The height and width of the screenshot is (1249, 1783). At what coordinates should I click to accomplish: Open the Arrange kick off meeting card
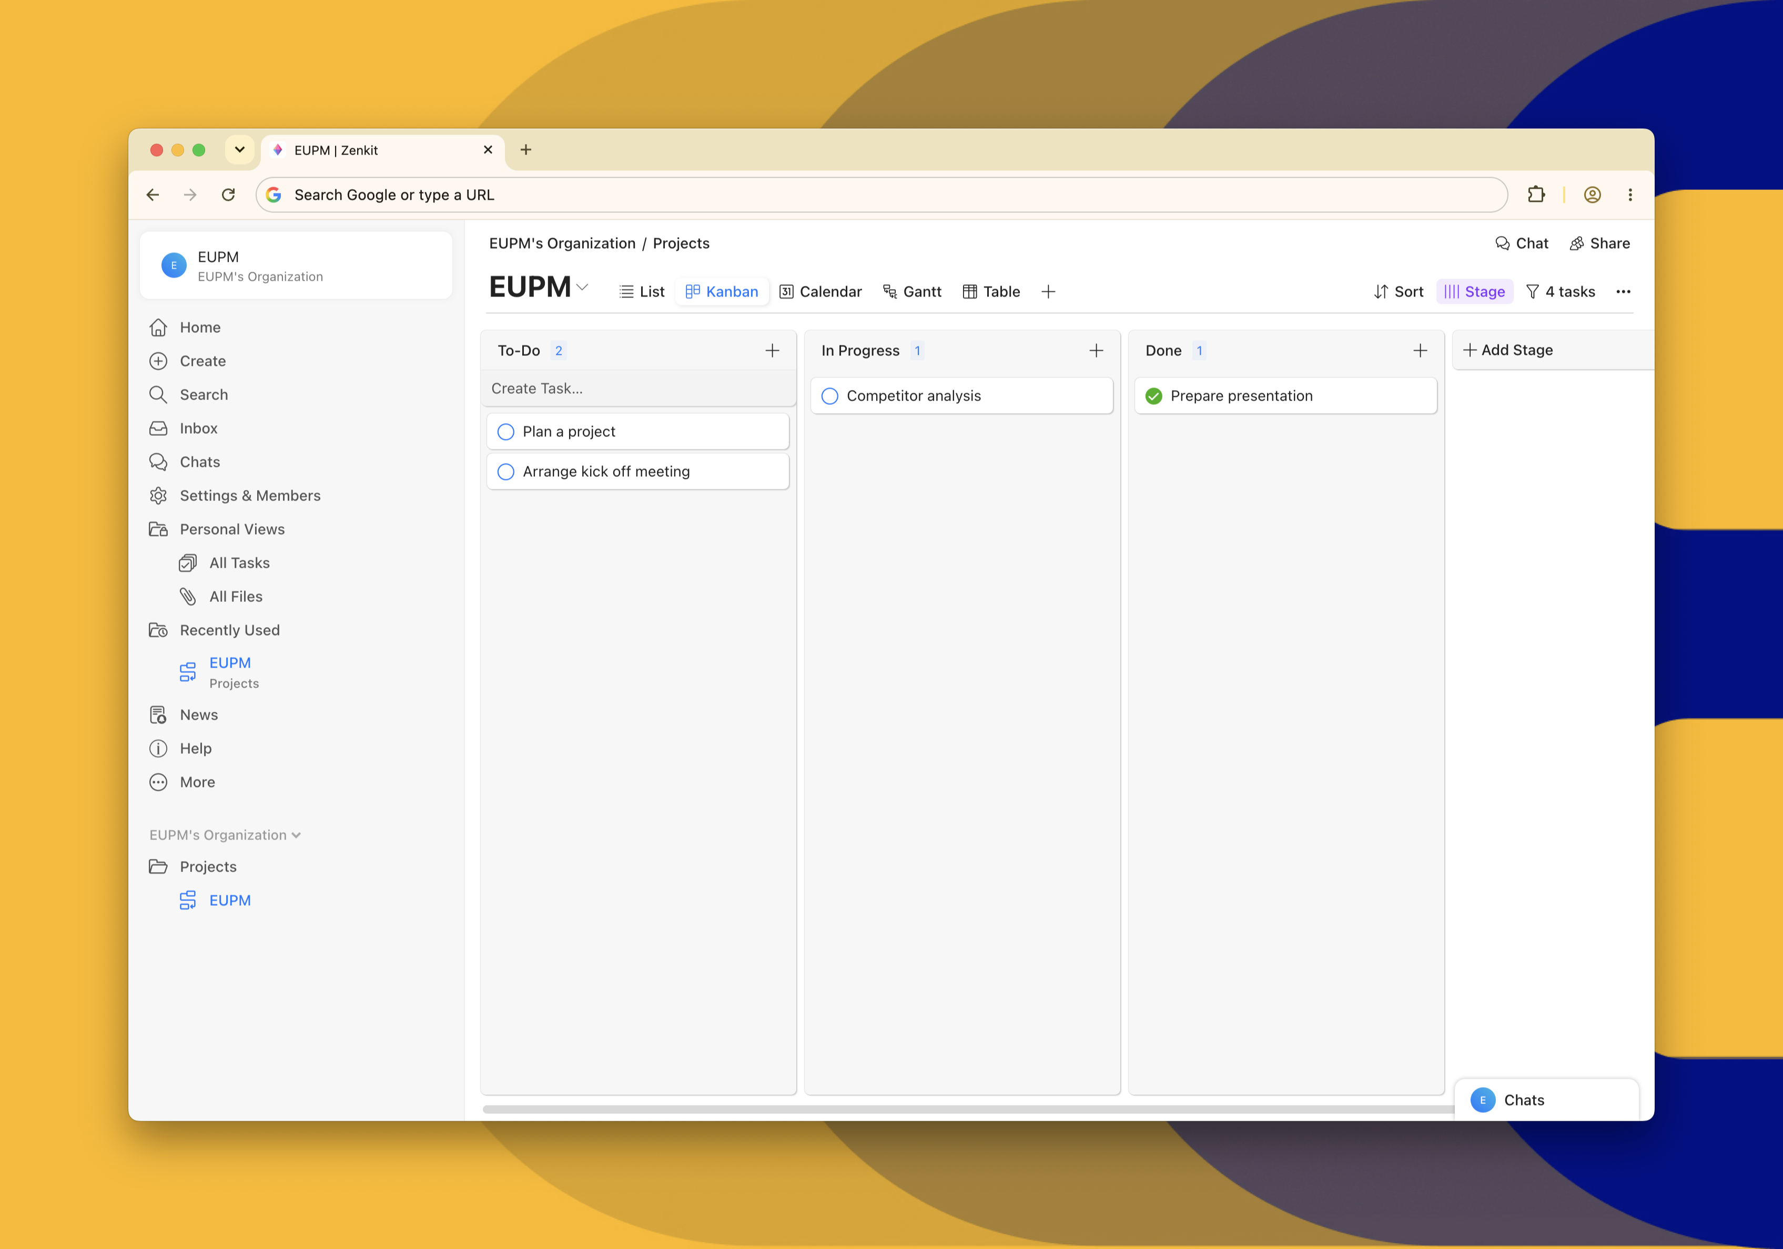click(x=637, y=472)
